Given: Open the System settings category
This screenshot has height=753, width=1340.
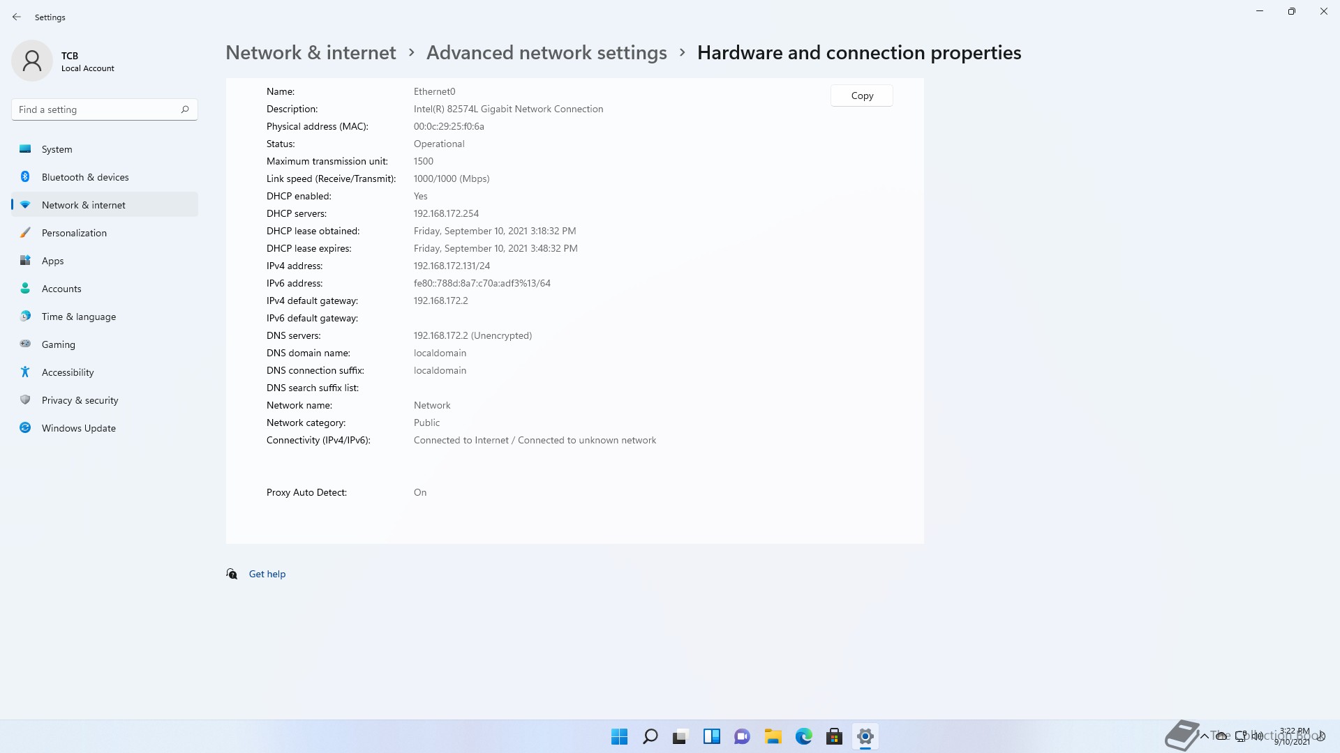Looking at the screenshot, I should click(x=57, y=149).
